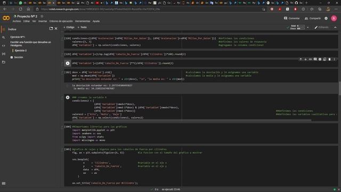Select cell [104] importing matplotlib libraries

click(200, 133)
